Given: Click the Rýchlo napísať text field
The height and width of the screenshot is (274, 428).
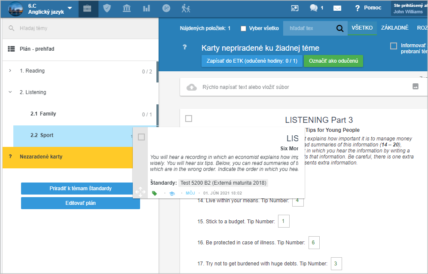Looking at the screenshot, I should [246, 87].
